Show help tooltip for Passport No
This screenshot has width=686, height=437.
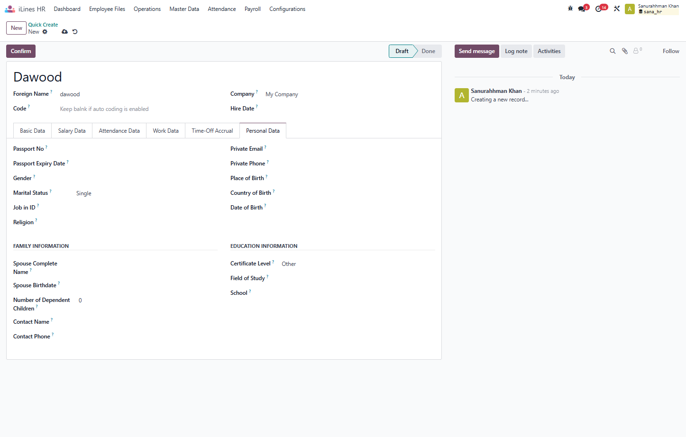pos(46,147)
